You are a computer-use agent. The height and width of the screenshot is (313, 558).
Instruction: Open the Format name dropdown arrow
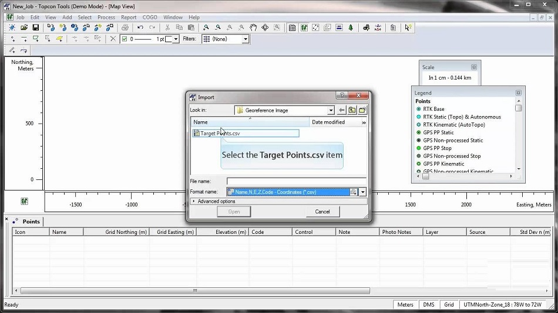(x=362, y=192)
